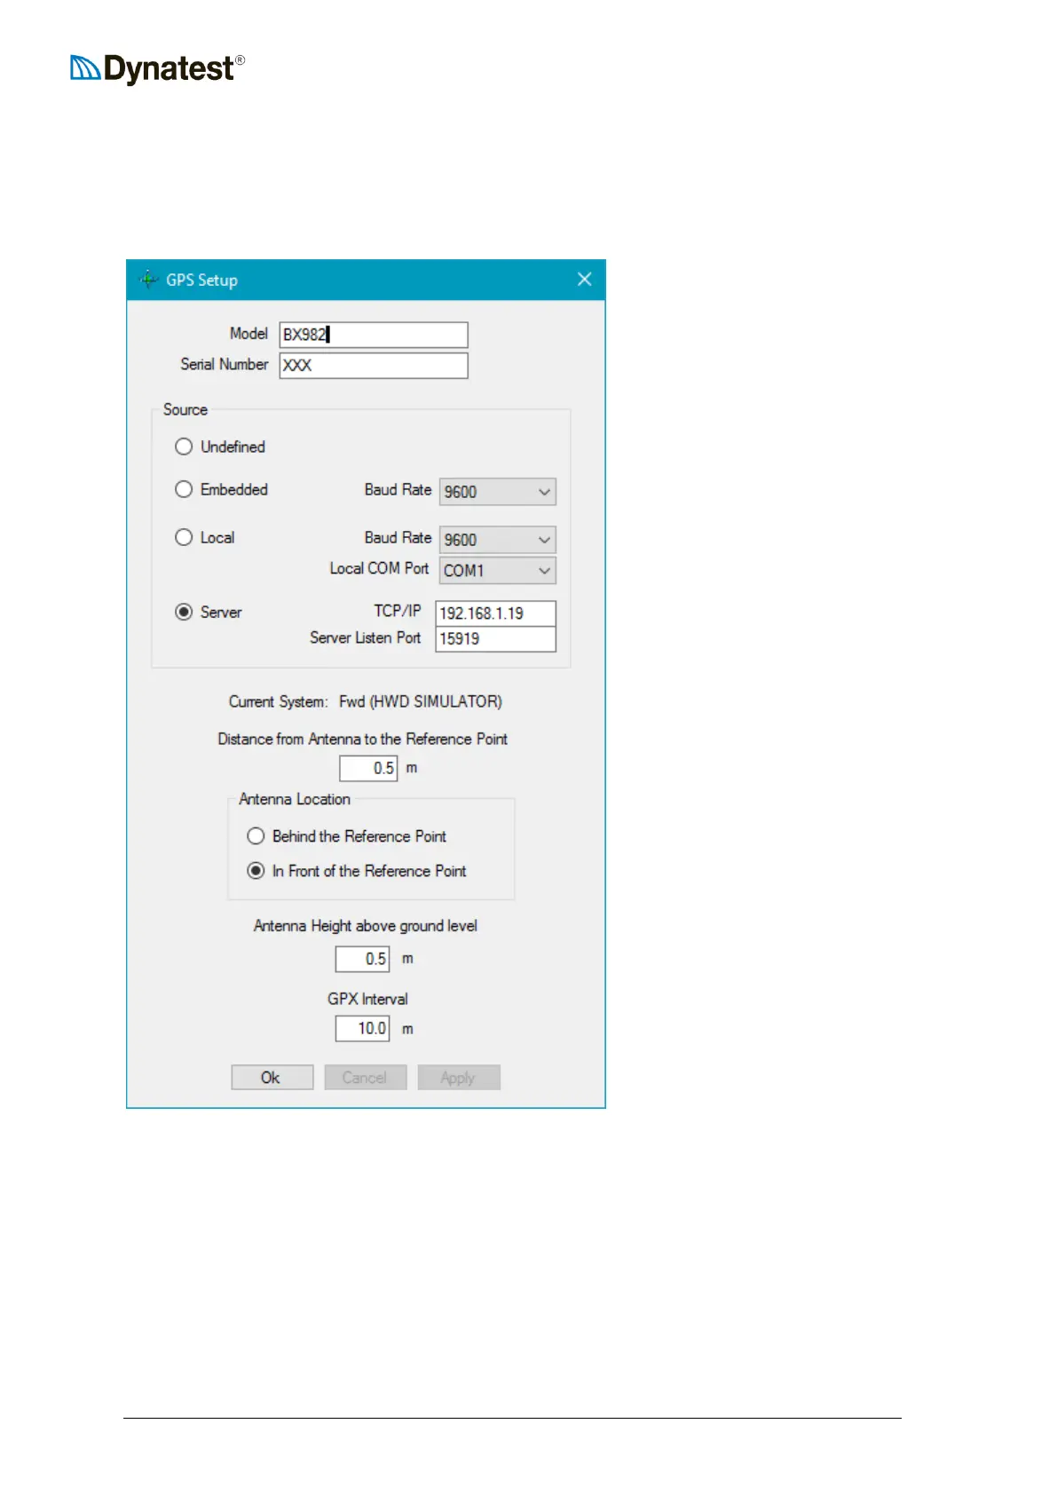The height and width of the screenshot is (1495, 1057).
Task: Click the GPX Interval label
Action: coord(367,999)
